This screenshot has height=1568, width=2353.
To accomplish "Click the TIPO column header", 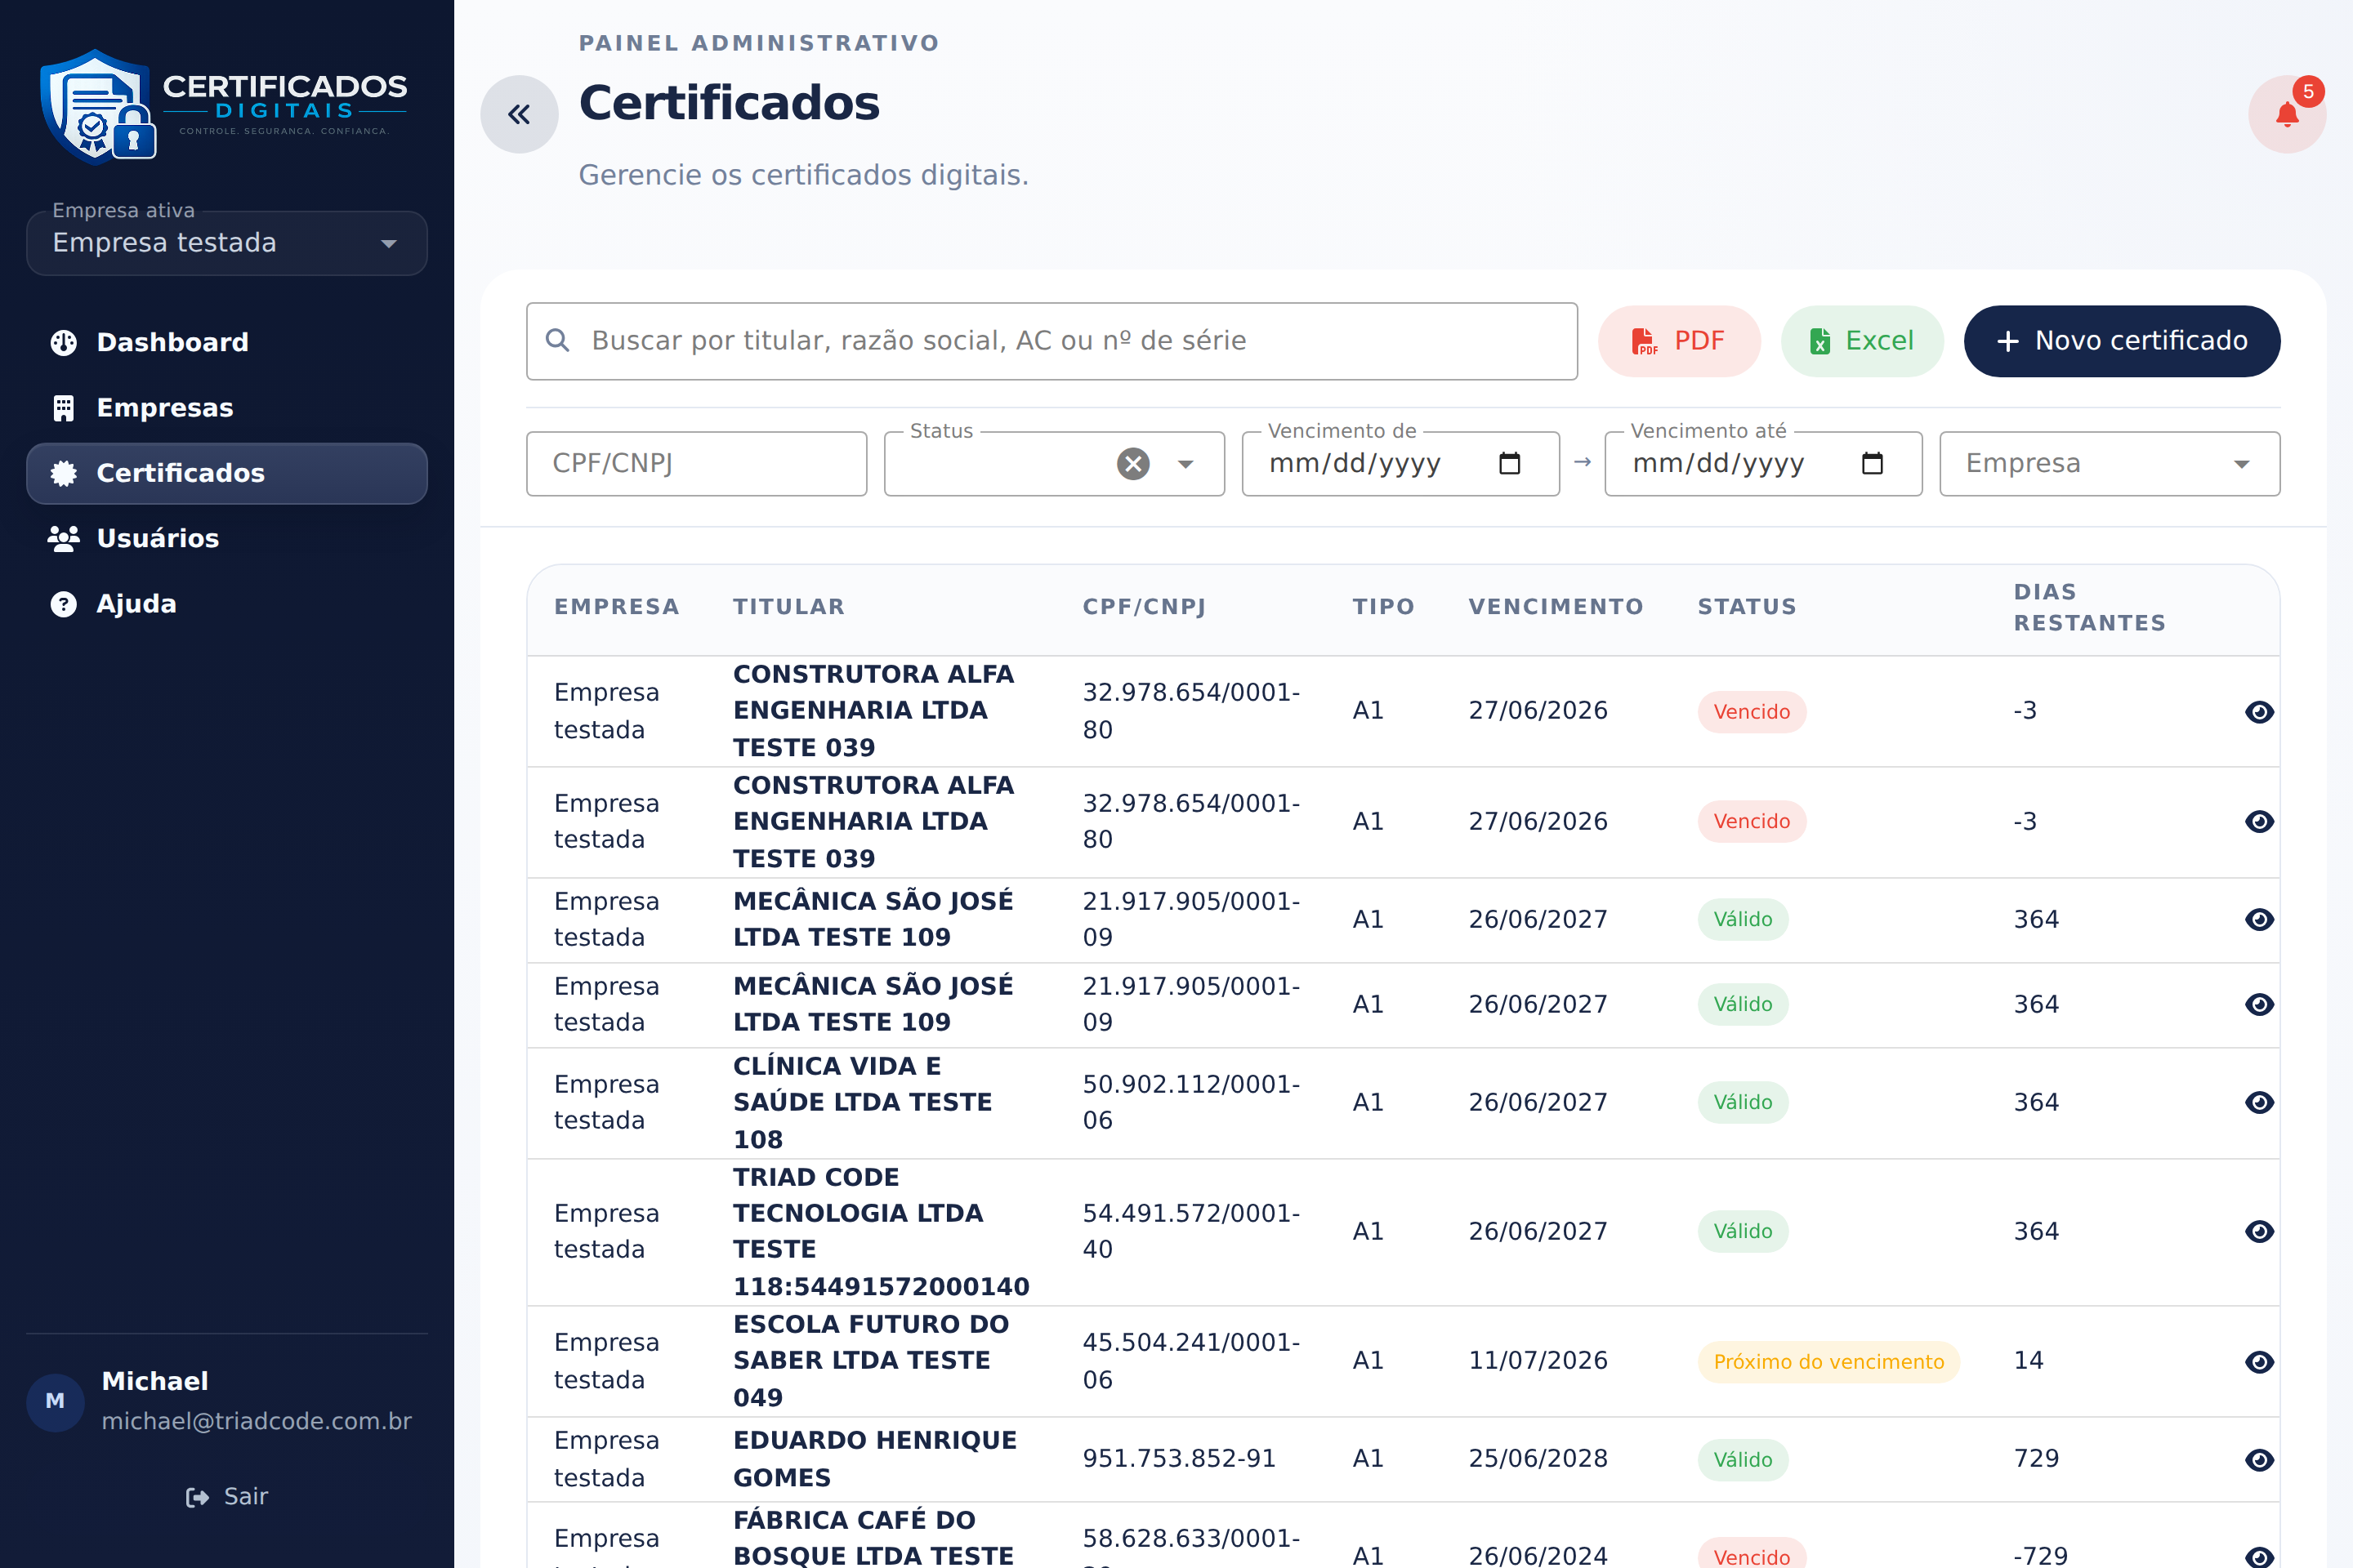I will (1383, 607).
